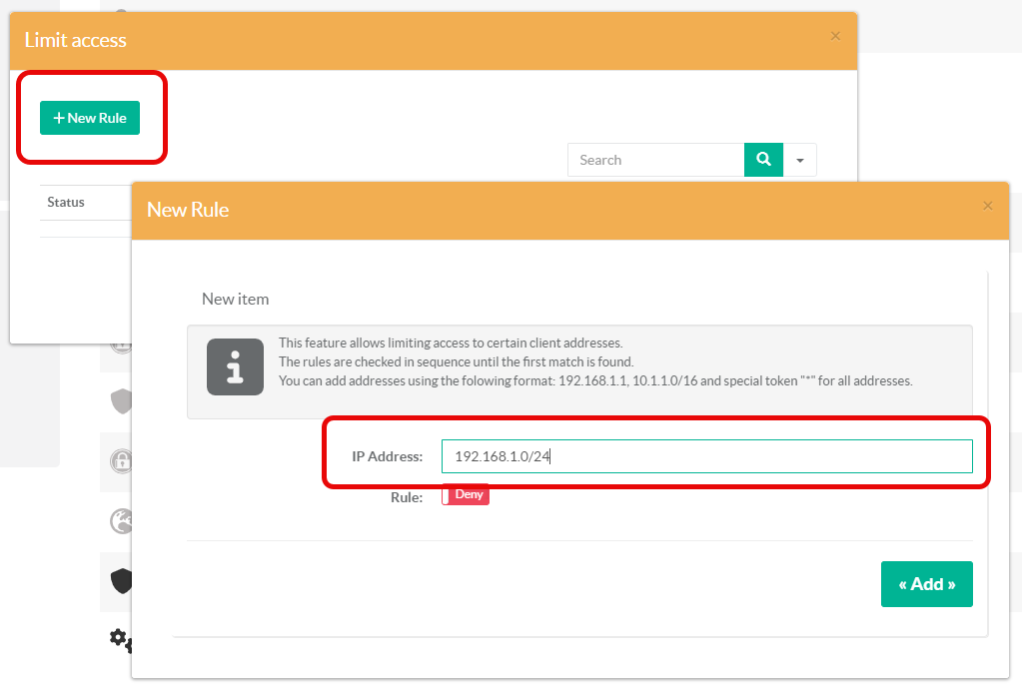Click the info icon in the New Rule dialog

point(235,366)
